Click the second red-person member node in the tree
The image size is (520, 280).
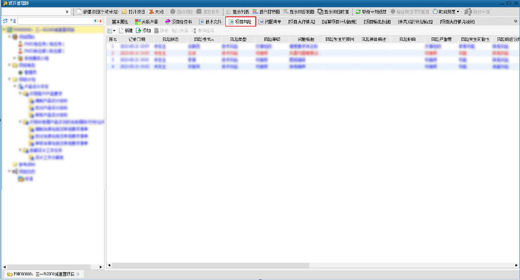click(41, 51)
